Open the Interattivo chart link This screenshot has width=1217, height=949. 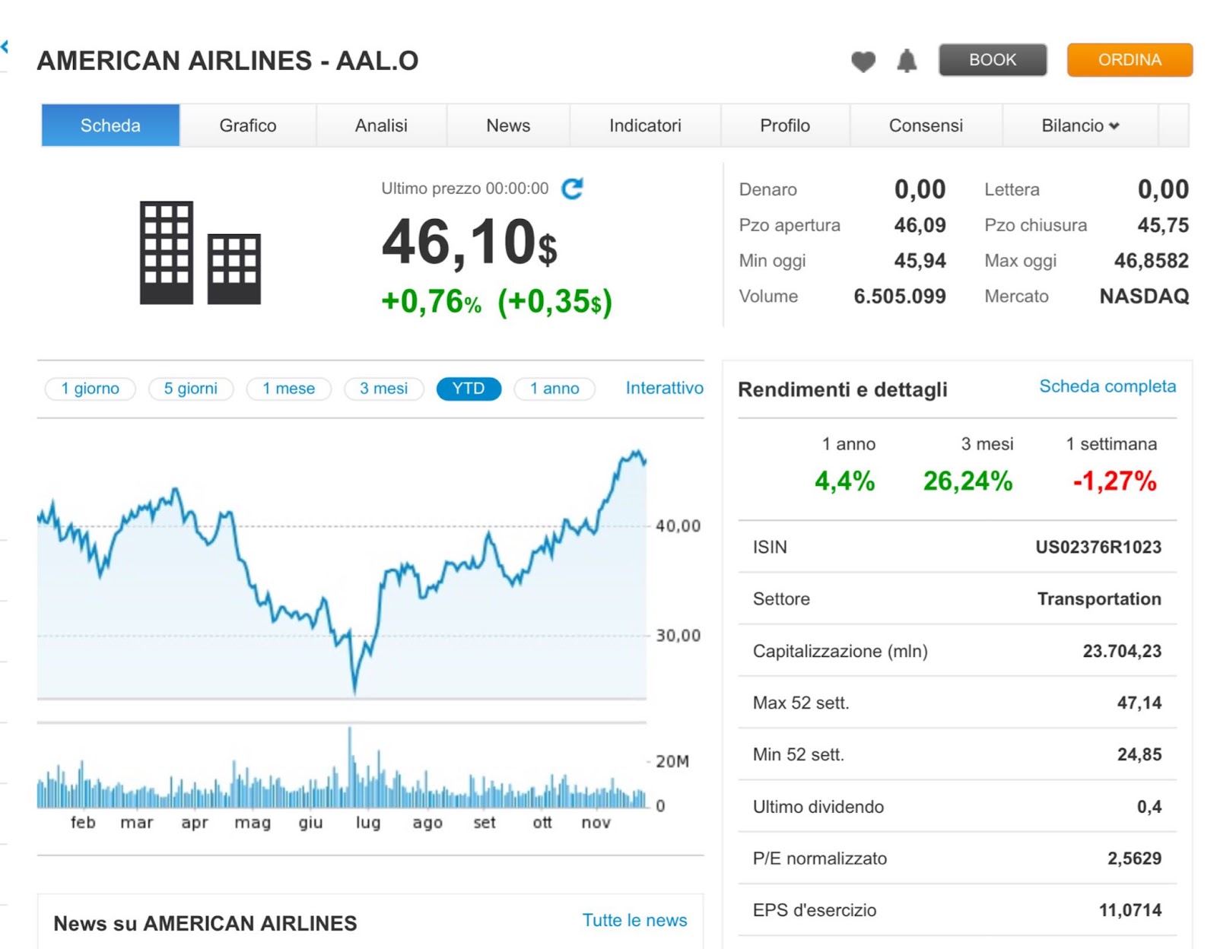664,388
